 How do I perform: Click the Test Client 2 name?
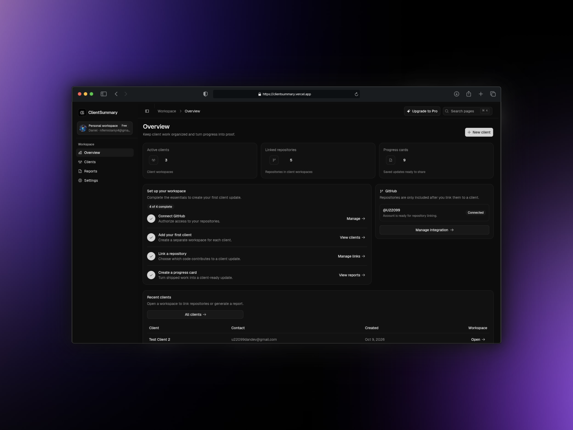(160, 340)
